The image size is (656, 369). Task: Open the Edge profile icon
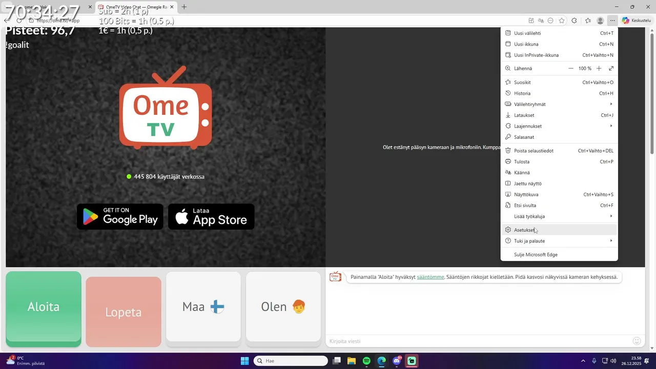600,20
